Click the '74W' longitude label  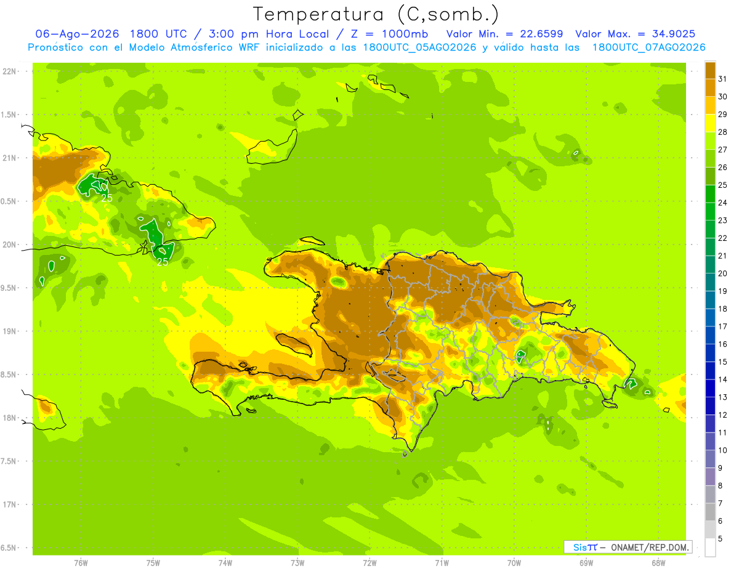(x=225, y=563)
